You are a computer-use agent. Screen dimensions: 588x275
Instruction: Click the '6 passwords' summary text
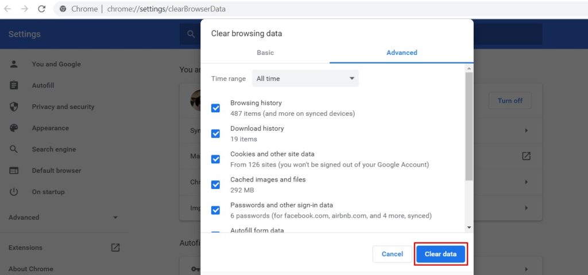click(331, 216)
